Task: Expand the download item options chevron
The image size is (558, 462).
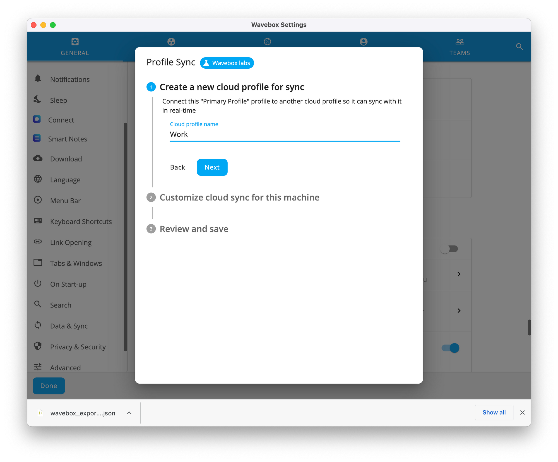Action: [x=129, y=413]
